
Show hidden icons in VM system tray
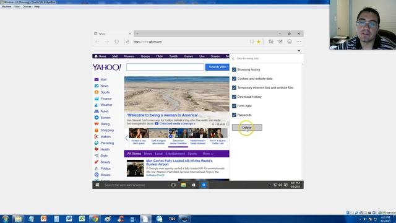[x=270, y=185]
